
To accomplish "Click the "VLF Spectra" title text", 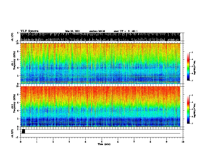I will tap(29, 31).
